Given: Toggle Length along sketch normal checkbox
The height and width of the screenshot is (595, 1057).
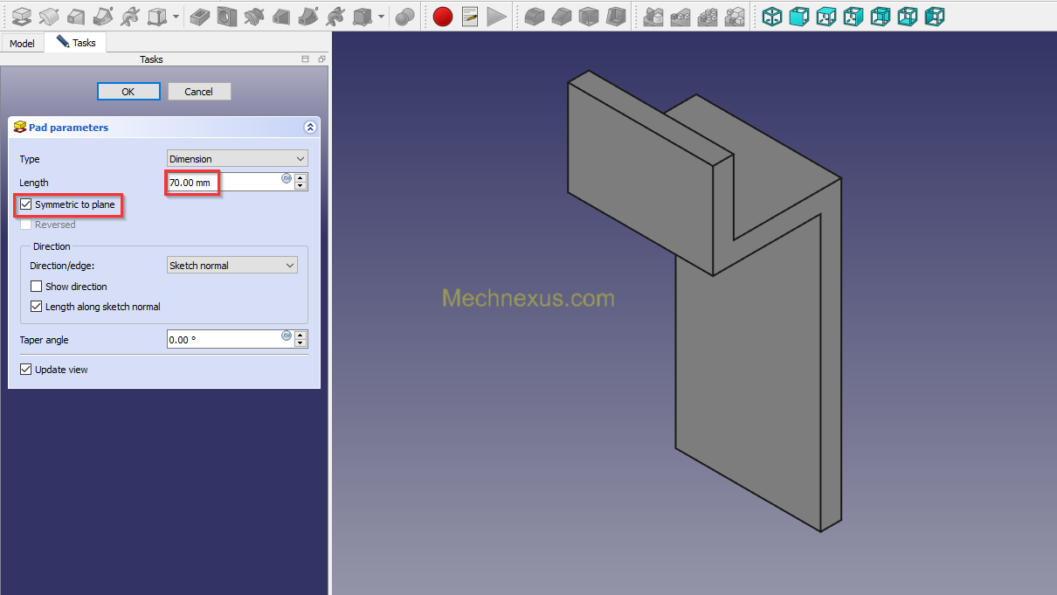Looking at the screenshot, I should click(36, 307).
